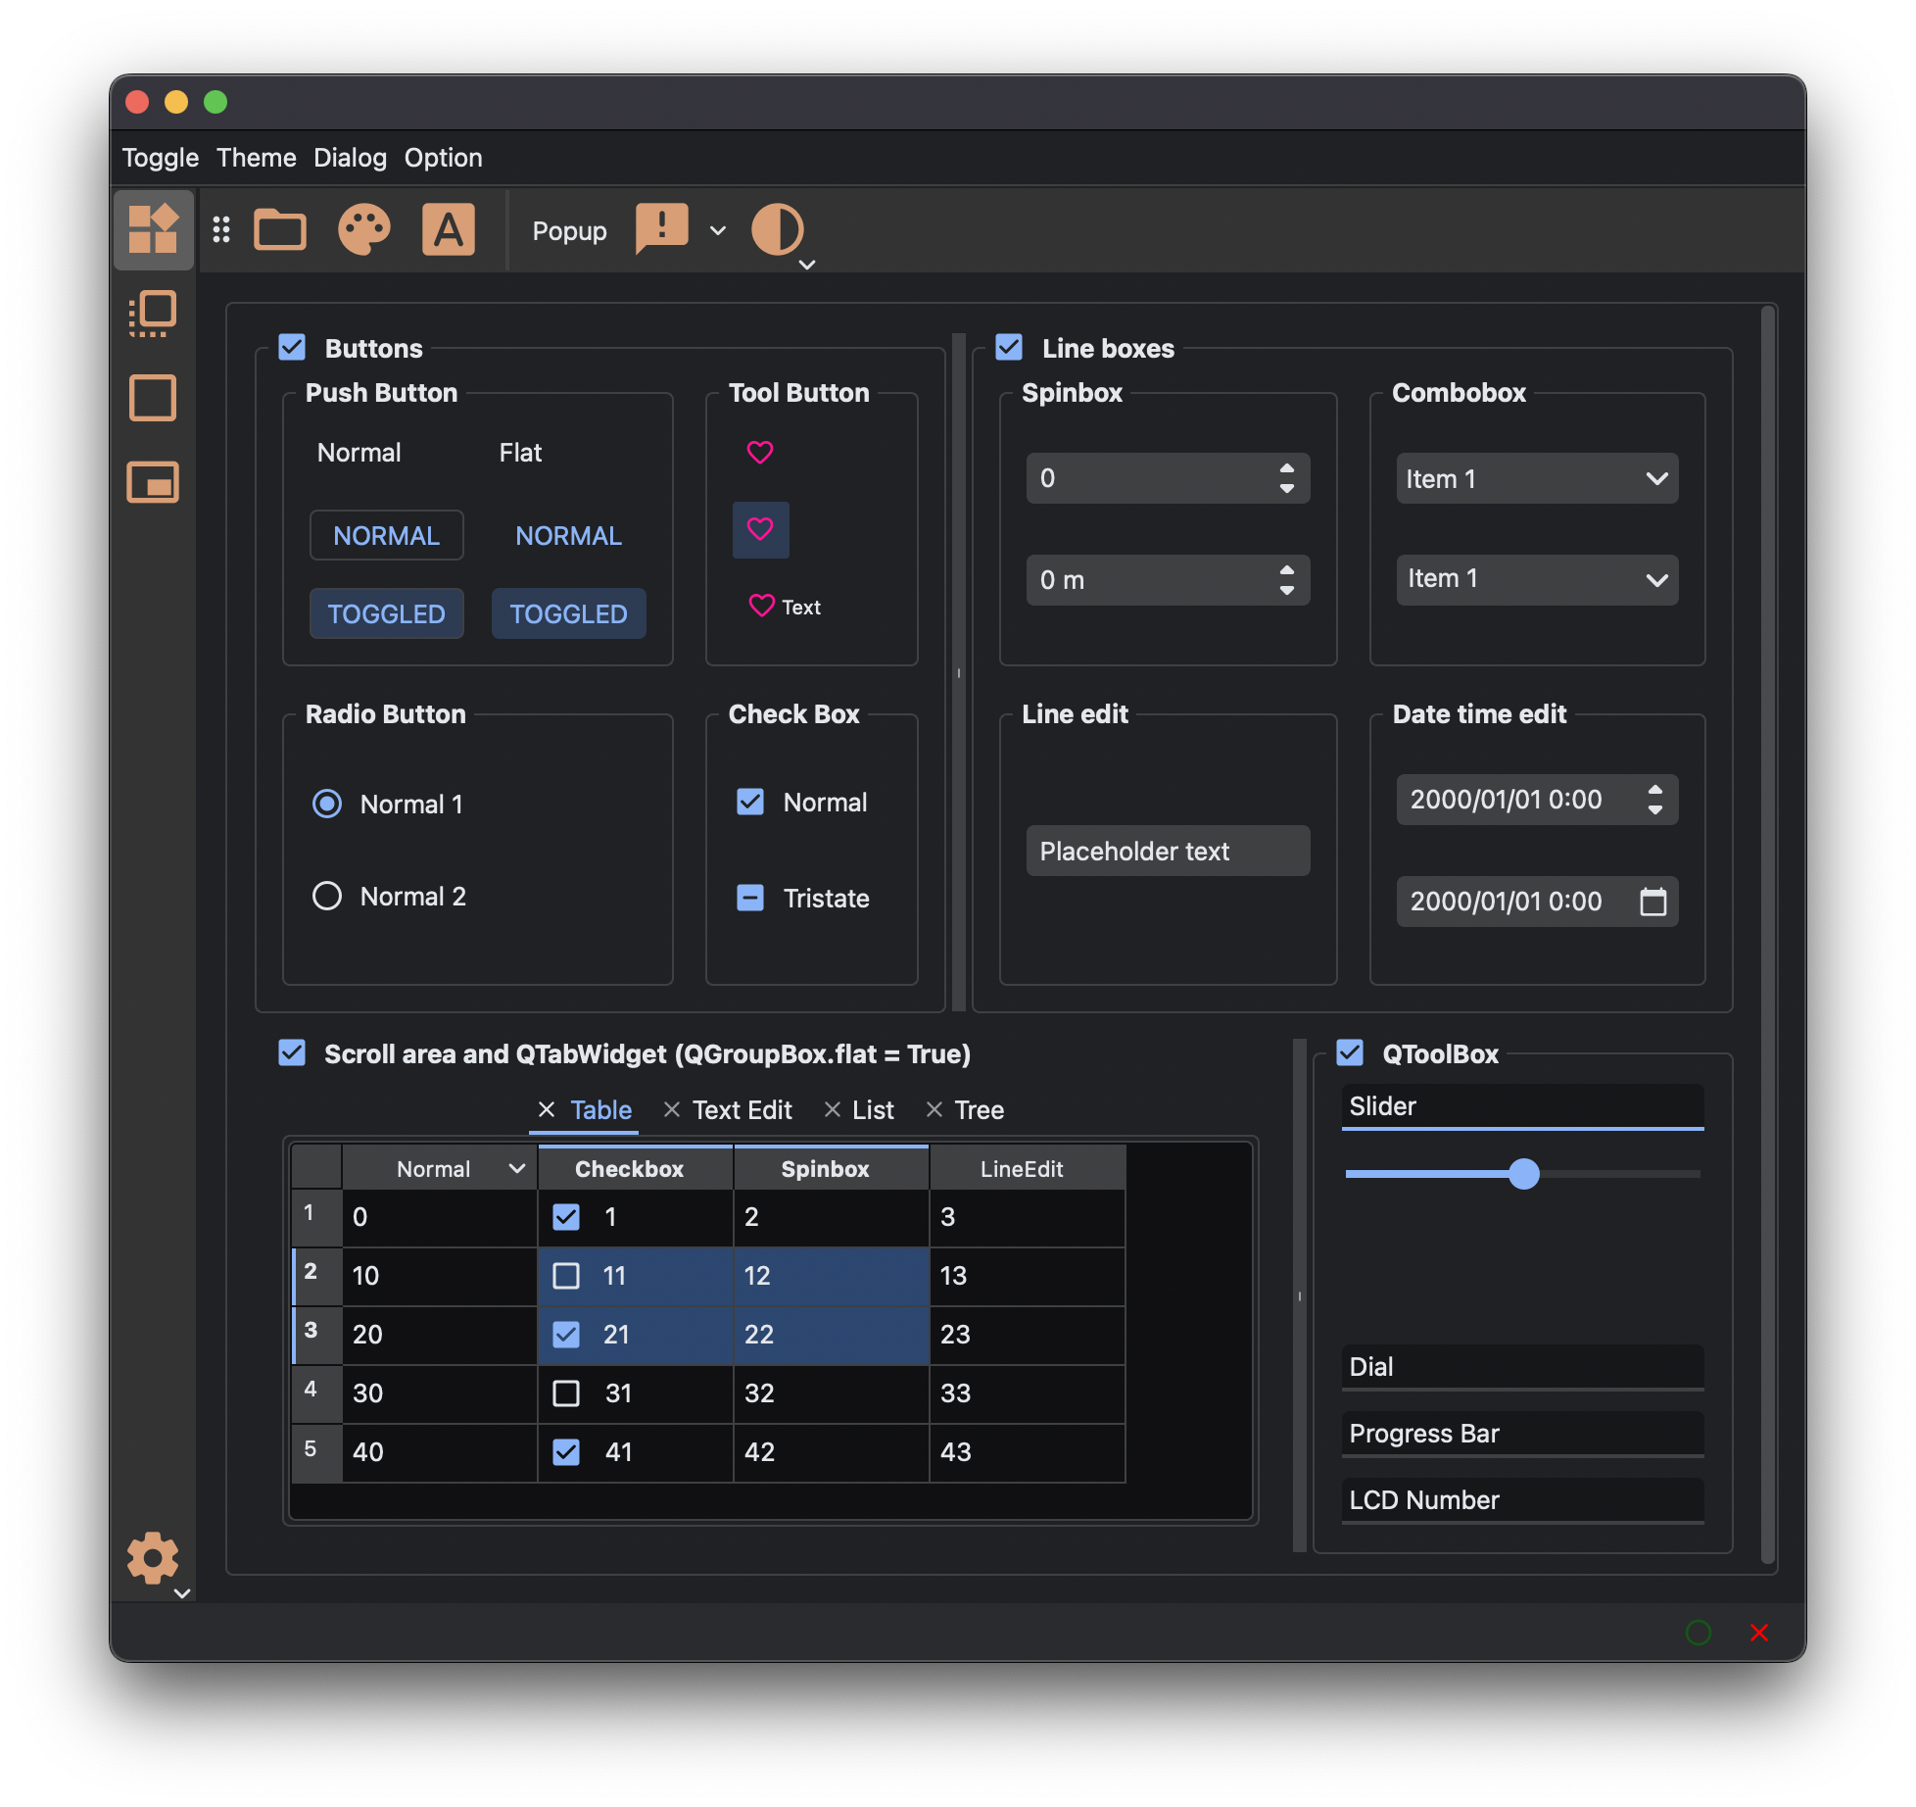Click the exclamation announcement icon
Screen dimensions: 1916x1807
662,229
